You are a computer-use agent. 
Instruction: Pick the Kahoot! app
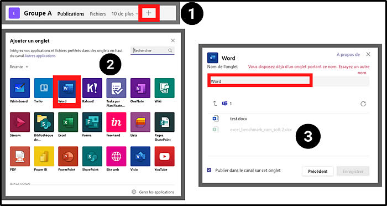(x=92, y=88)
